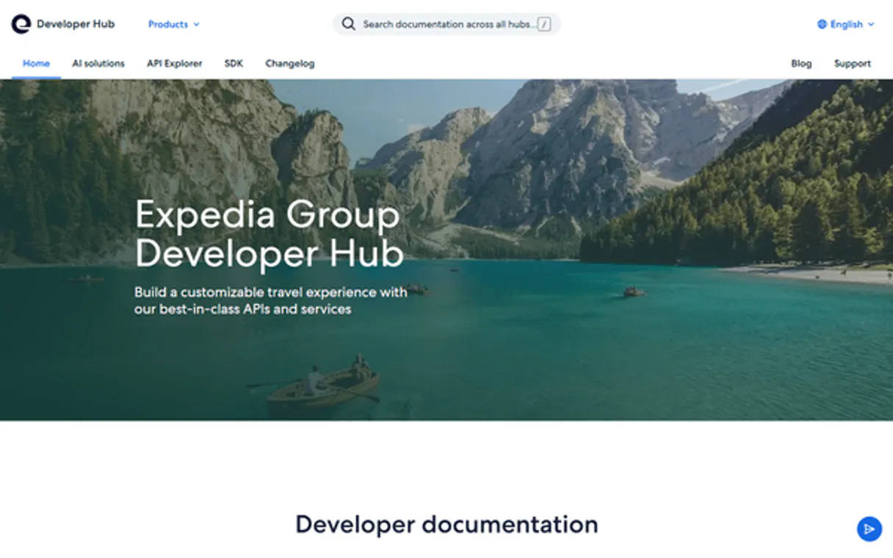Click the Developer Hub brand text
This screenshot has height=558, width=893.
[x=77, y=23]
